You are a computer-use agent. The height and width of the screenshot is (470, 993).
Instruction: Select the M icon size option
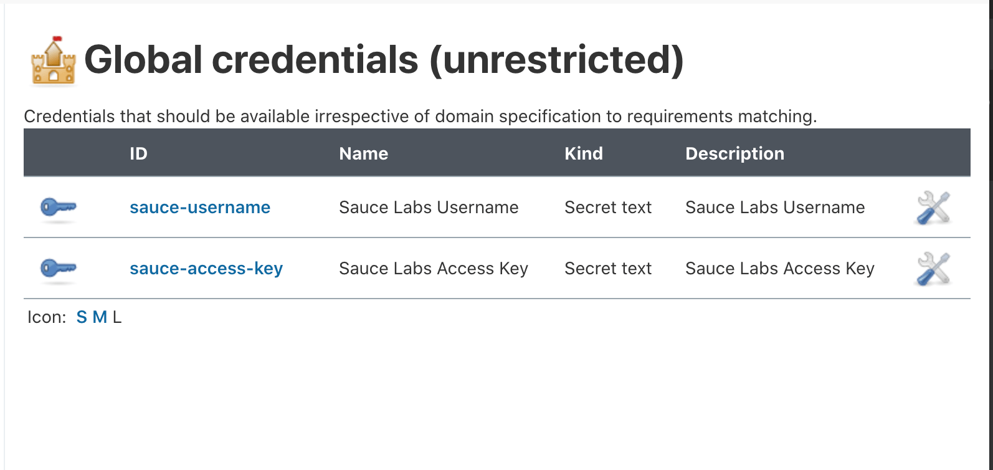(x=98, y=317)
